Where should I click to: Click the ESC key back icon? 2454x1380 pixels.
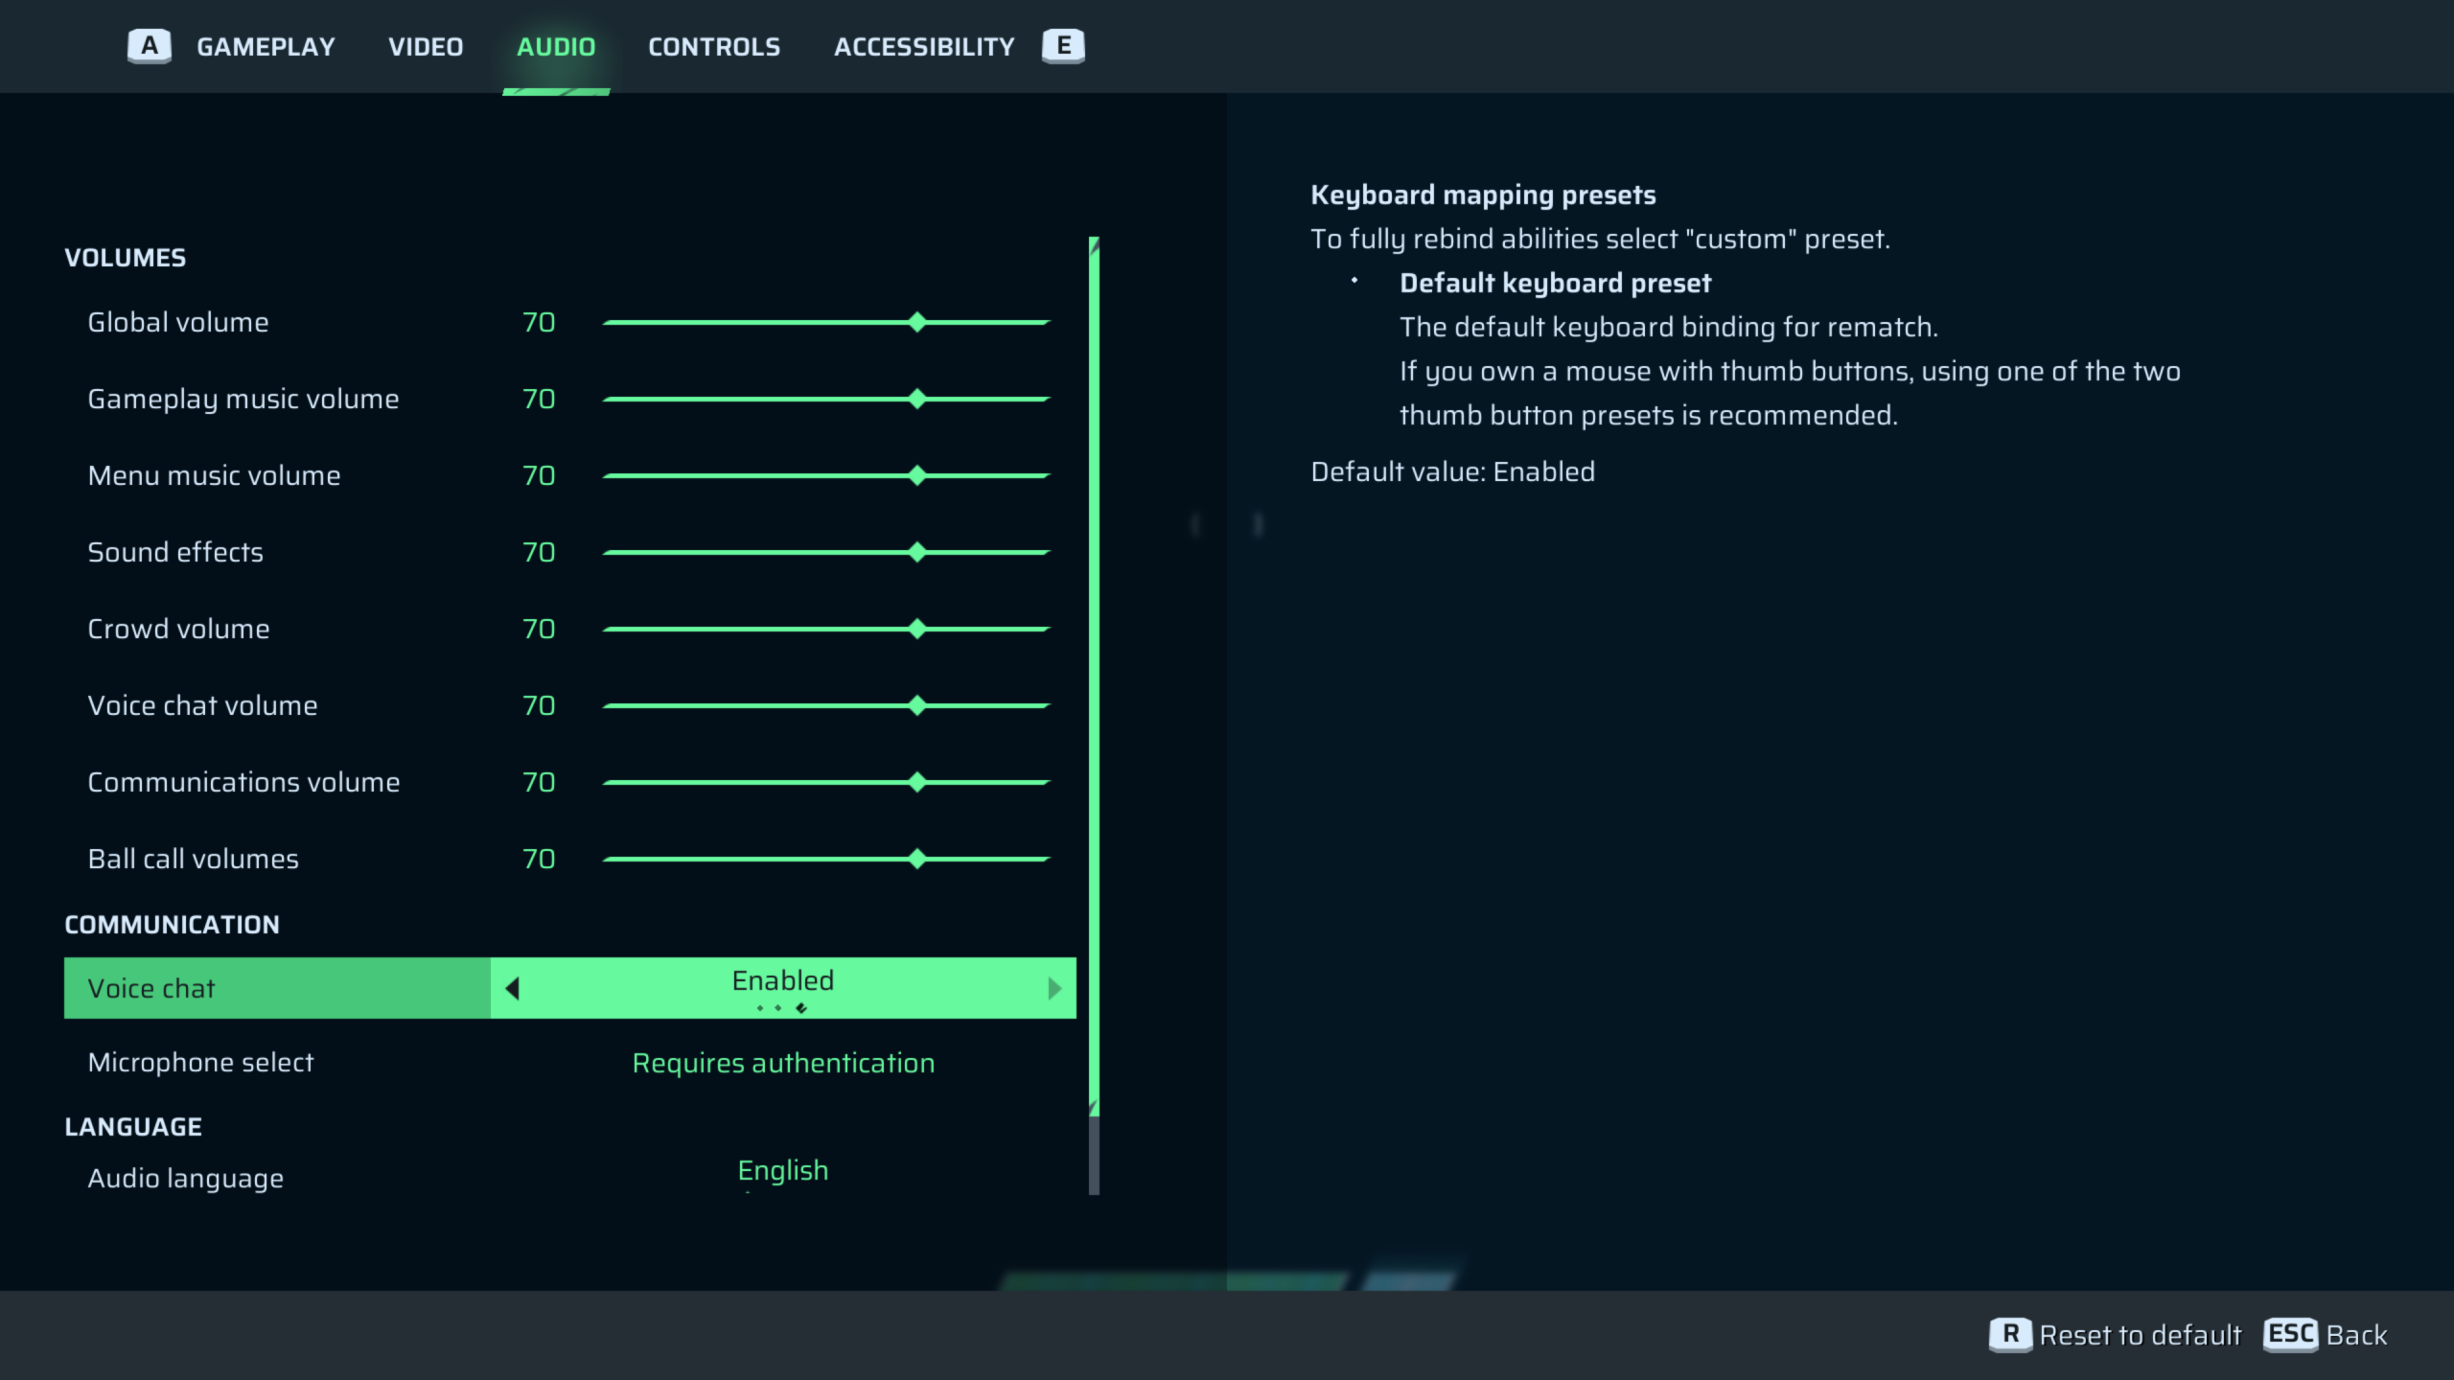click(x=2290, y=1334)
